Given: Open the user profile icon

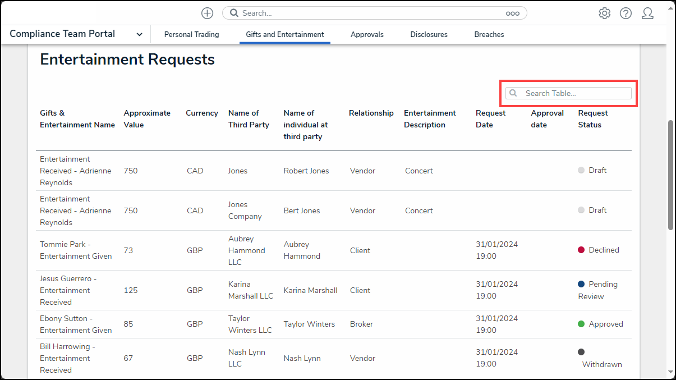Looking at the screenshot, I should (x=647, y=13).
